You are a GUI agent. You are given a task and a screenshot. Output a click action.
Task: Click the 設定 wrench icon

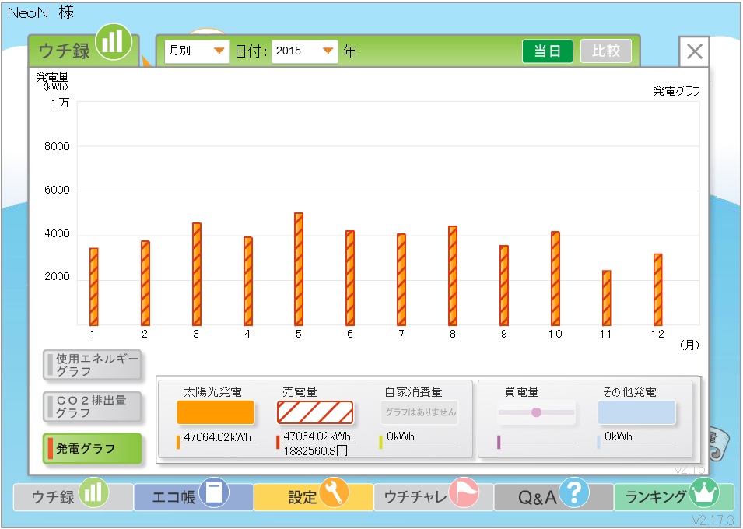(x=334, y=492)
